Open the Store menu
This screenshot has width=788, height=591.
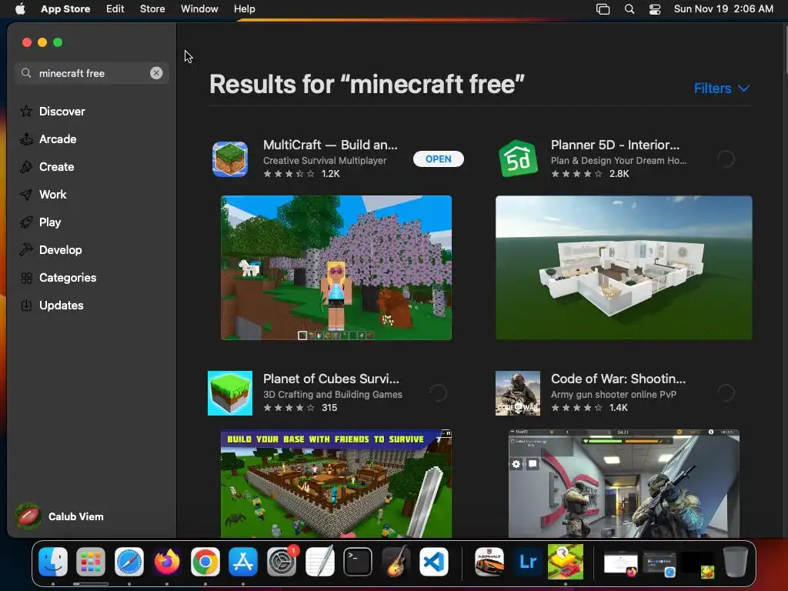(x=152, y=8)
